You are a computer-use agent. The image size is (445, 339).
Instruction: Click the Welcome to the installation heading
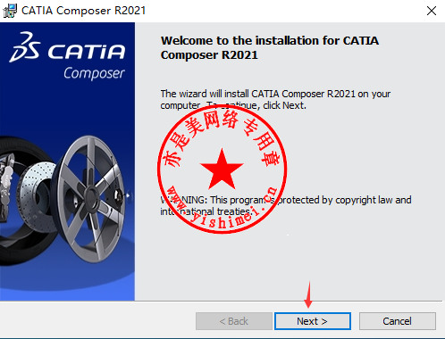tap(270, 47)
